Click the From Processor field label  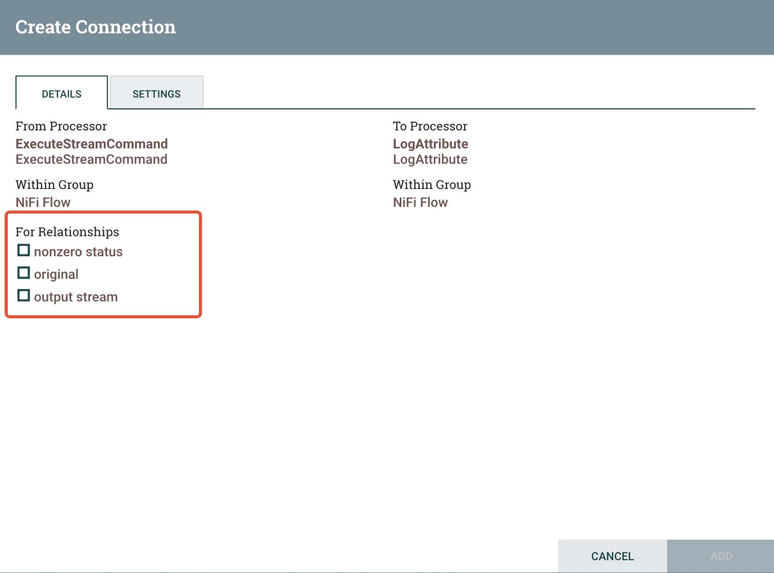pyautogui.click(x=61, y=127)
